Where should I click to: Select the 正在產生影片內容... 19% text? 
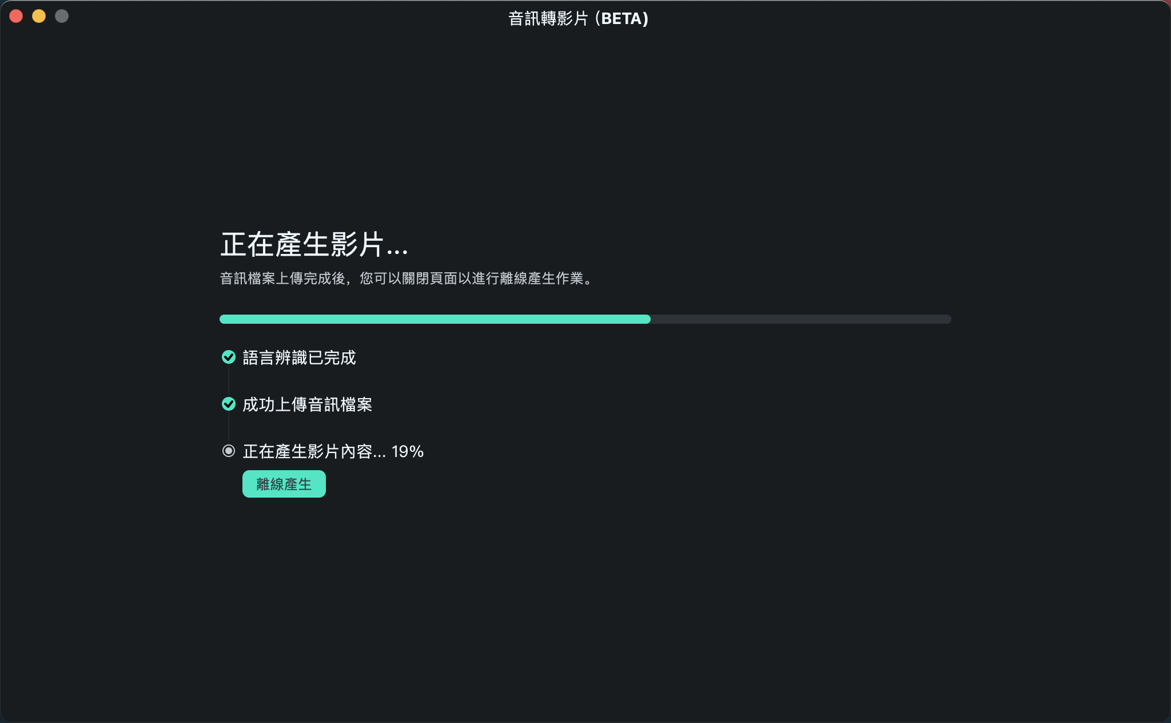[333, 451]
